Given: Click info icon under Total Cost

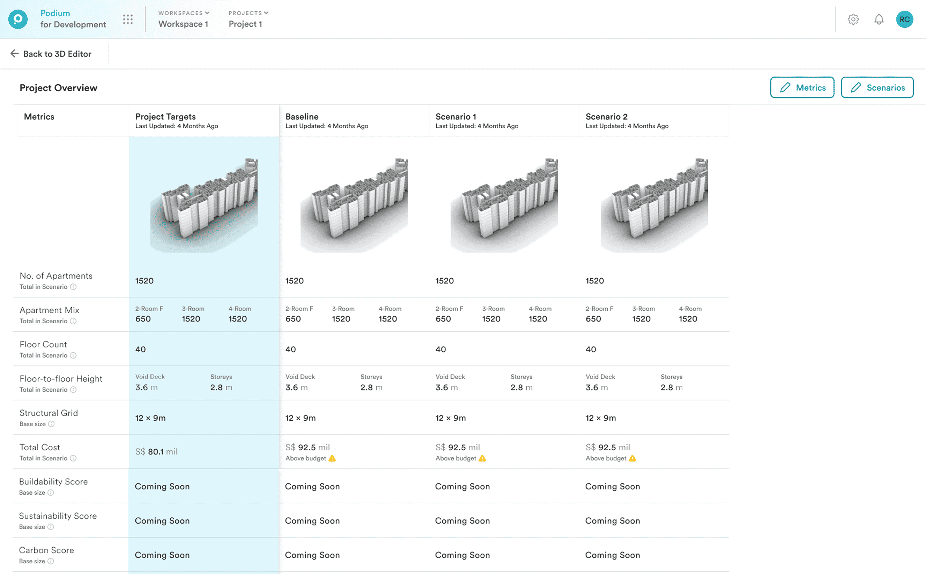Looking at the screenshot, I should point(73,458).
